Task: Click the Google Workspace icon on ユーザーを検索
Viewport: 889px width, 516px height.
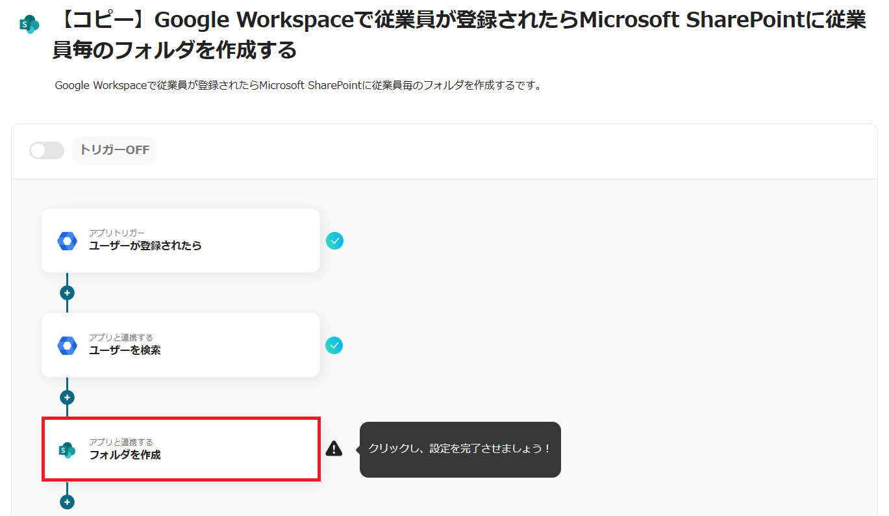Action: [x=67, y=345]
